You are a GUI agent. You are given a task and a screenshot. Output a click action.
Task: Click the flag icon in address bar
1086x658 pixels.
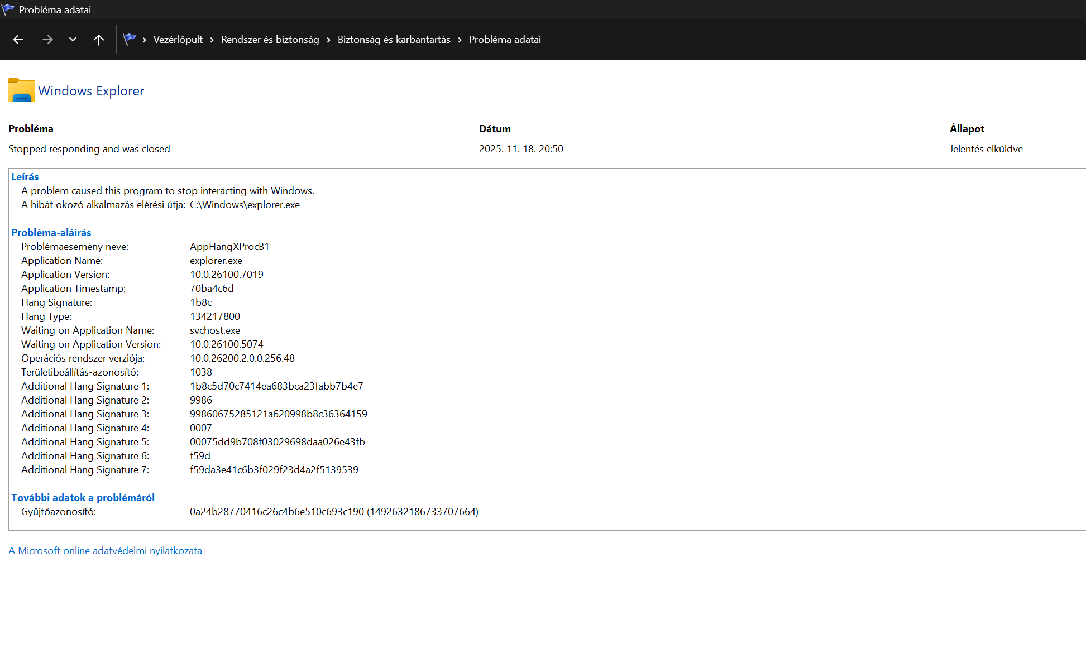[130, 39]
